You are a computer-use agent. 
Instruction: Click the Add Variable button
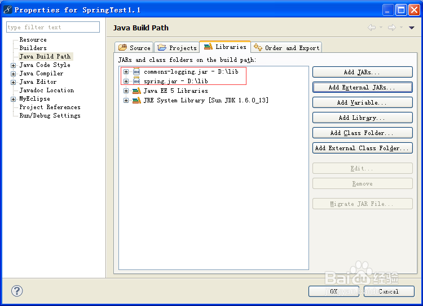(362, 102)
